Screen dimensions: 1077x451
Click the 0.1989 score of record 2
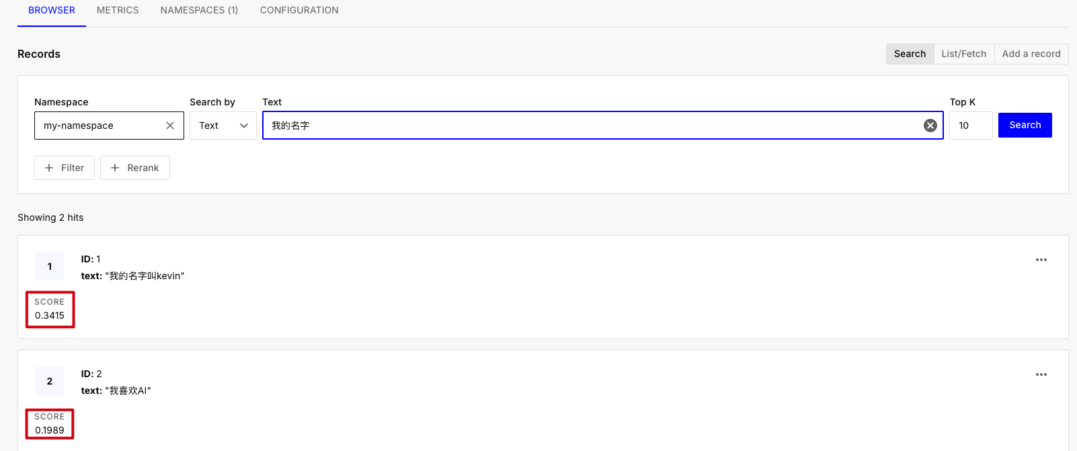50,430
